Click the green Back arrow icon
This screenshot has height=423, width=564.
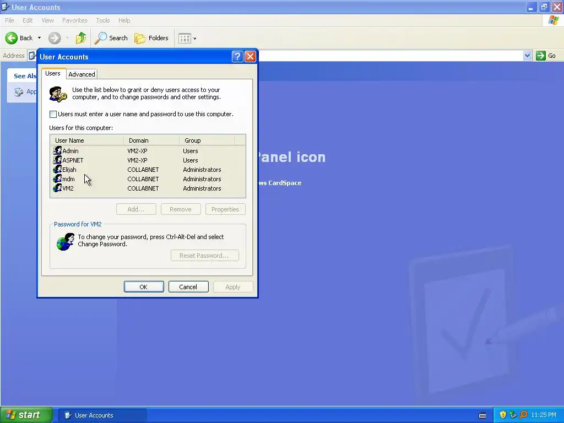[12, 38]
